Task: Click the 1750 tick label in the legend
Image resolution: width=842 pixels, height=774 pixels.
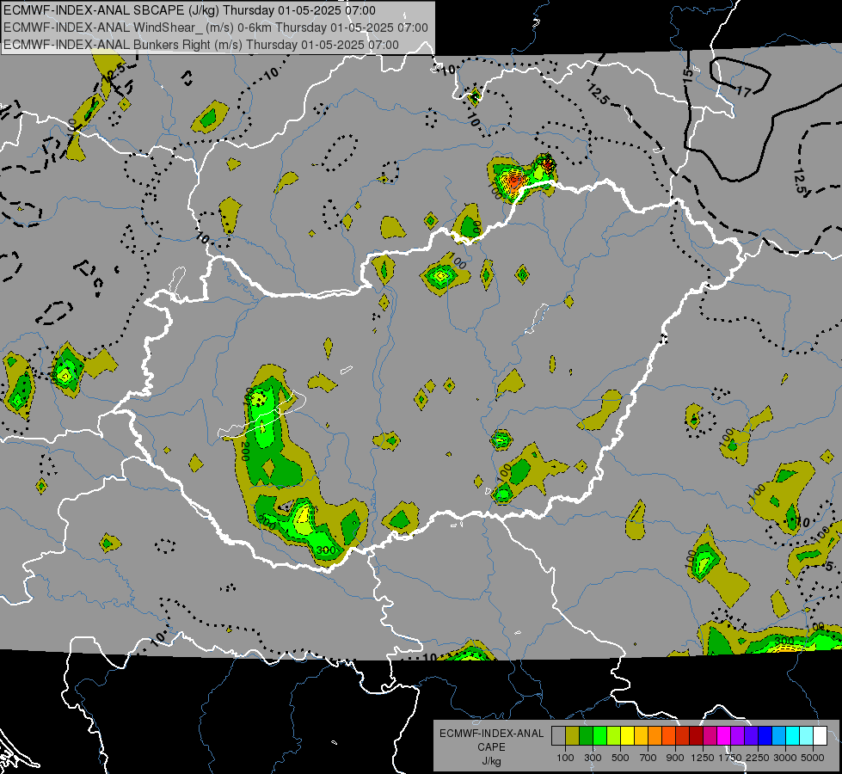Action: click(730, 758)
